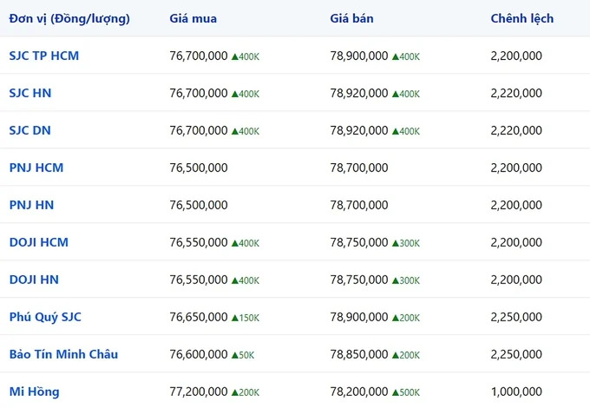Select the Đơn vị (Đồng/lượng) column header
This screenshot has width=590, height=408.
point(69,18)
